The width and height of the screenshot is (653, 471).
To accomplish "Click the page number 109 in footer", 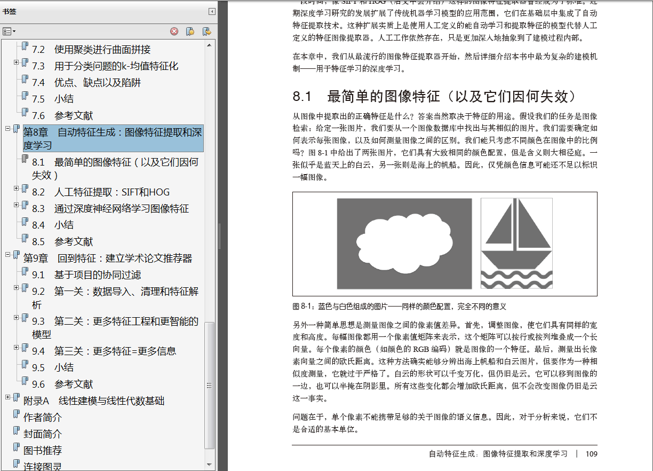I will pyautogui.click(x=591, y=454).
